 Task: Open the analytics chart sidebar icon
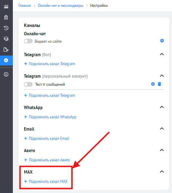click(x=6, y=7)
